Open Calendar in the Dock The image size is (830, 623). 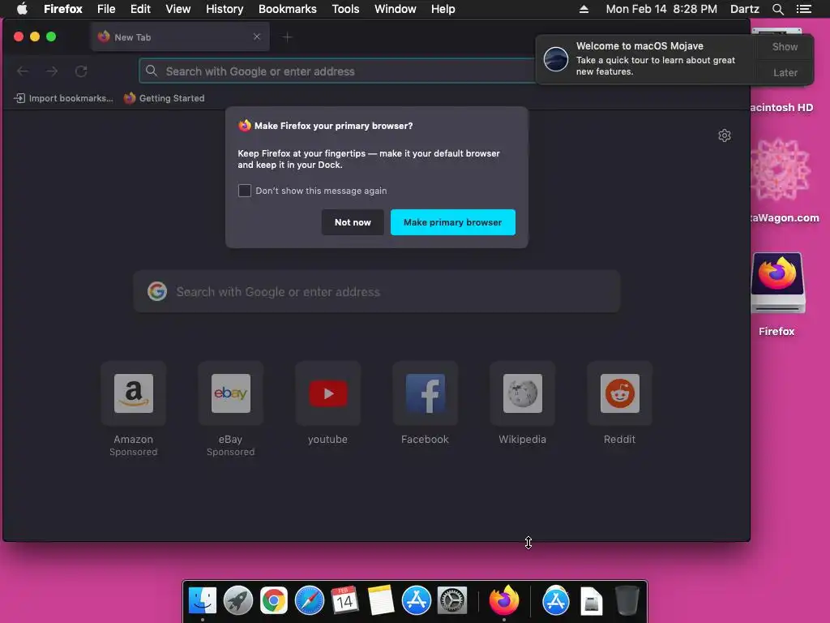click(345, 601)
